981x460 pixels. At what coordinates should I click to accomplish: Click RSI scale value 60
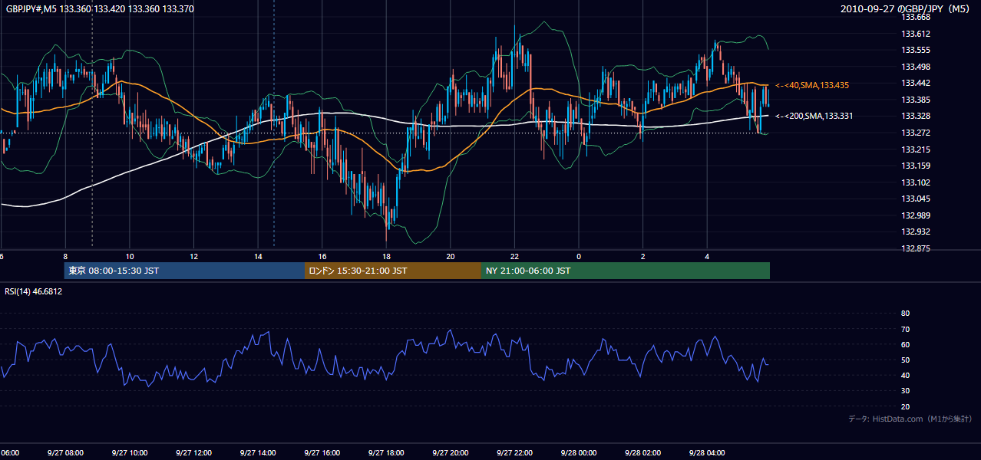pyautogui.click(x=905, y=344)
